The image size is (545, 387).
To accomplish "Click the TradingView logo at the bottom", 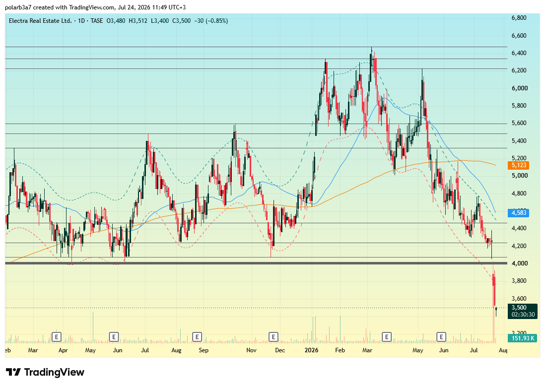I will click(x=45, y=373).
